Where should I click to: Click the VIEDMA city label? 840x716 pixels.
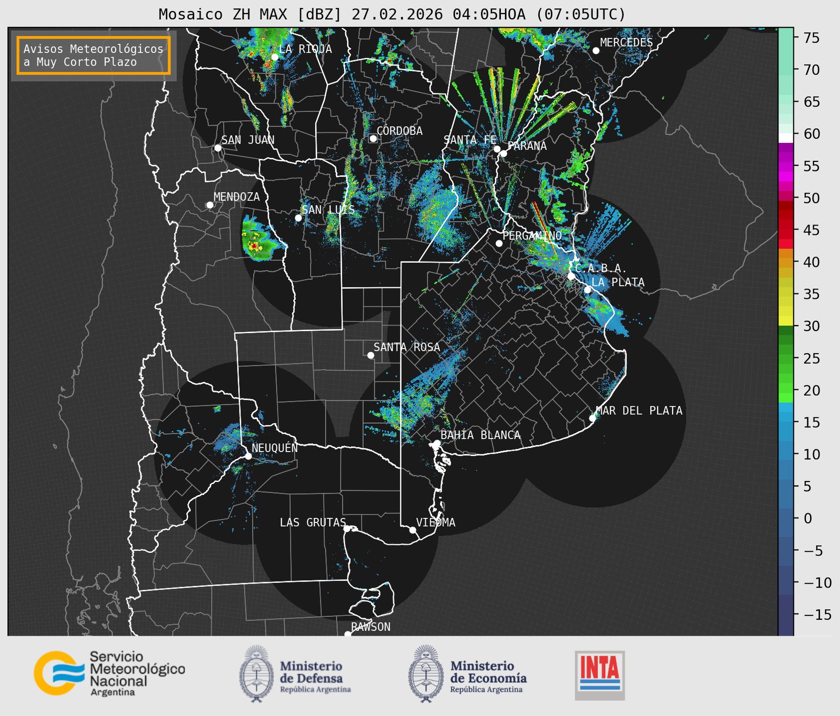coord(436,522)
